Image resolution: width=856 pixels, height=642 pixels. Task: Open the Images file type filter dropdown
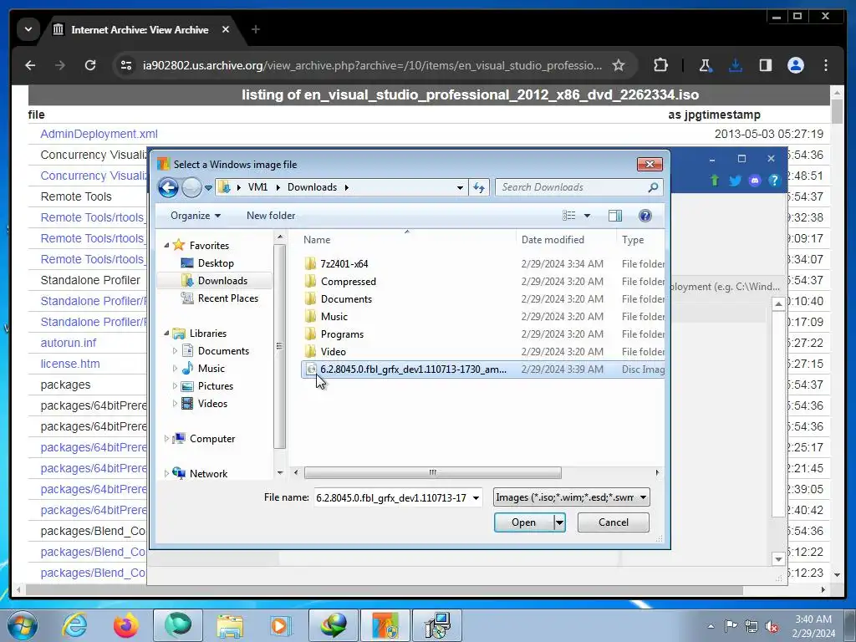(571, 497)
